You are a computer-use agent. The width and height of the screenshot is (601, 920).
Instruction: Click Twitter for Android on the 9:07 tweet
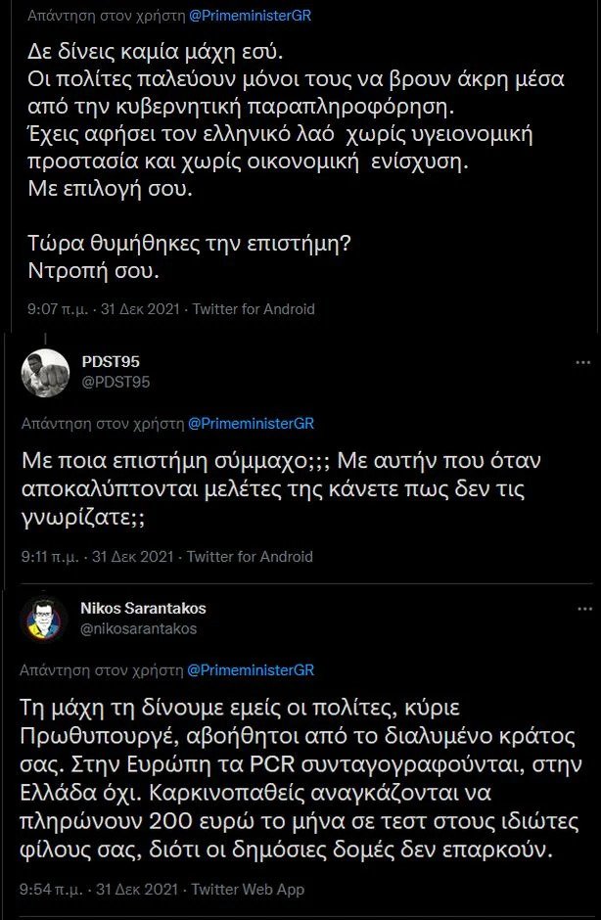pos(254,308)
